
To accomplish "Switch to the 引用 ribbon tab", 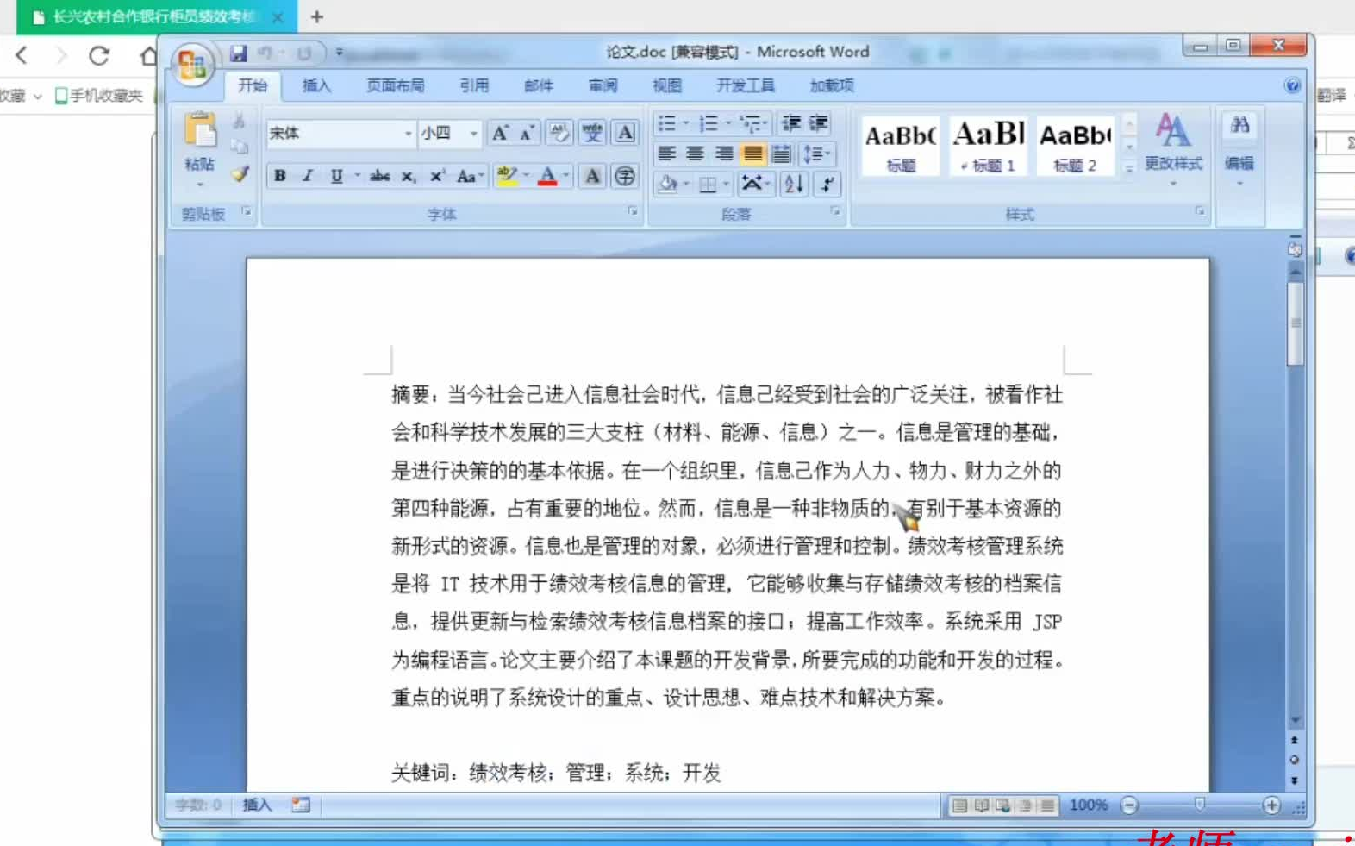I will 473,85.
